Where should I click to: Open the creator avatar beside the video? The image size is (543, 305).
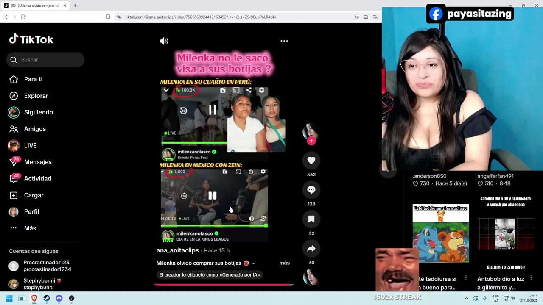tap(311, 131)
